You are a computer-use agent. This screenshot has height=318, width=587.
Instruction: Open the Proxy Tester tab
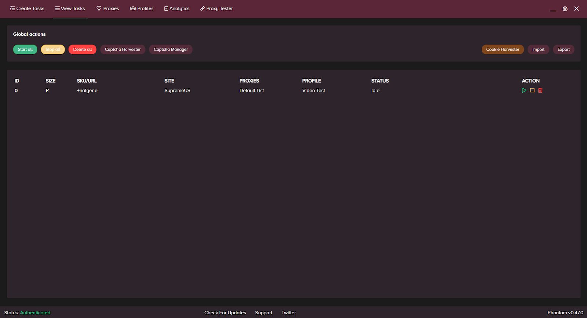pyautogui.click(x=216, y=8)
